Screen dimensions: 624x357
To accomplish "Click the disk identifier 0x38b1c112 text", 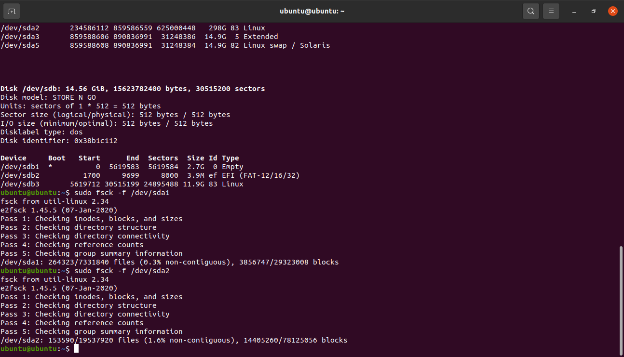I will click(x=95, y=141).
